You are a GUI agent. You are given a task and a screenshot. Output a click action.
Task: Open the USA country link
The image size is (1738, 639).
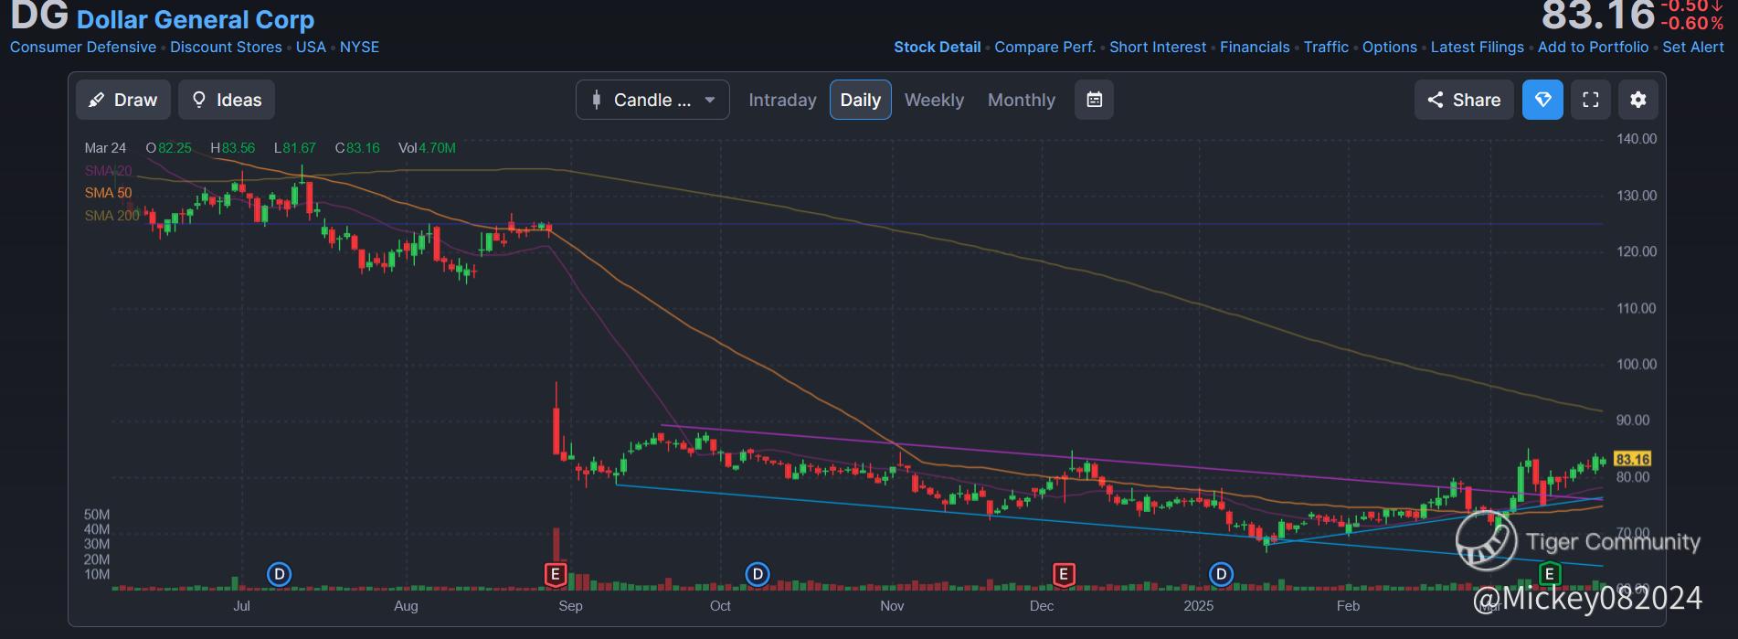tap(311, 47)
